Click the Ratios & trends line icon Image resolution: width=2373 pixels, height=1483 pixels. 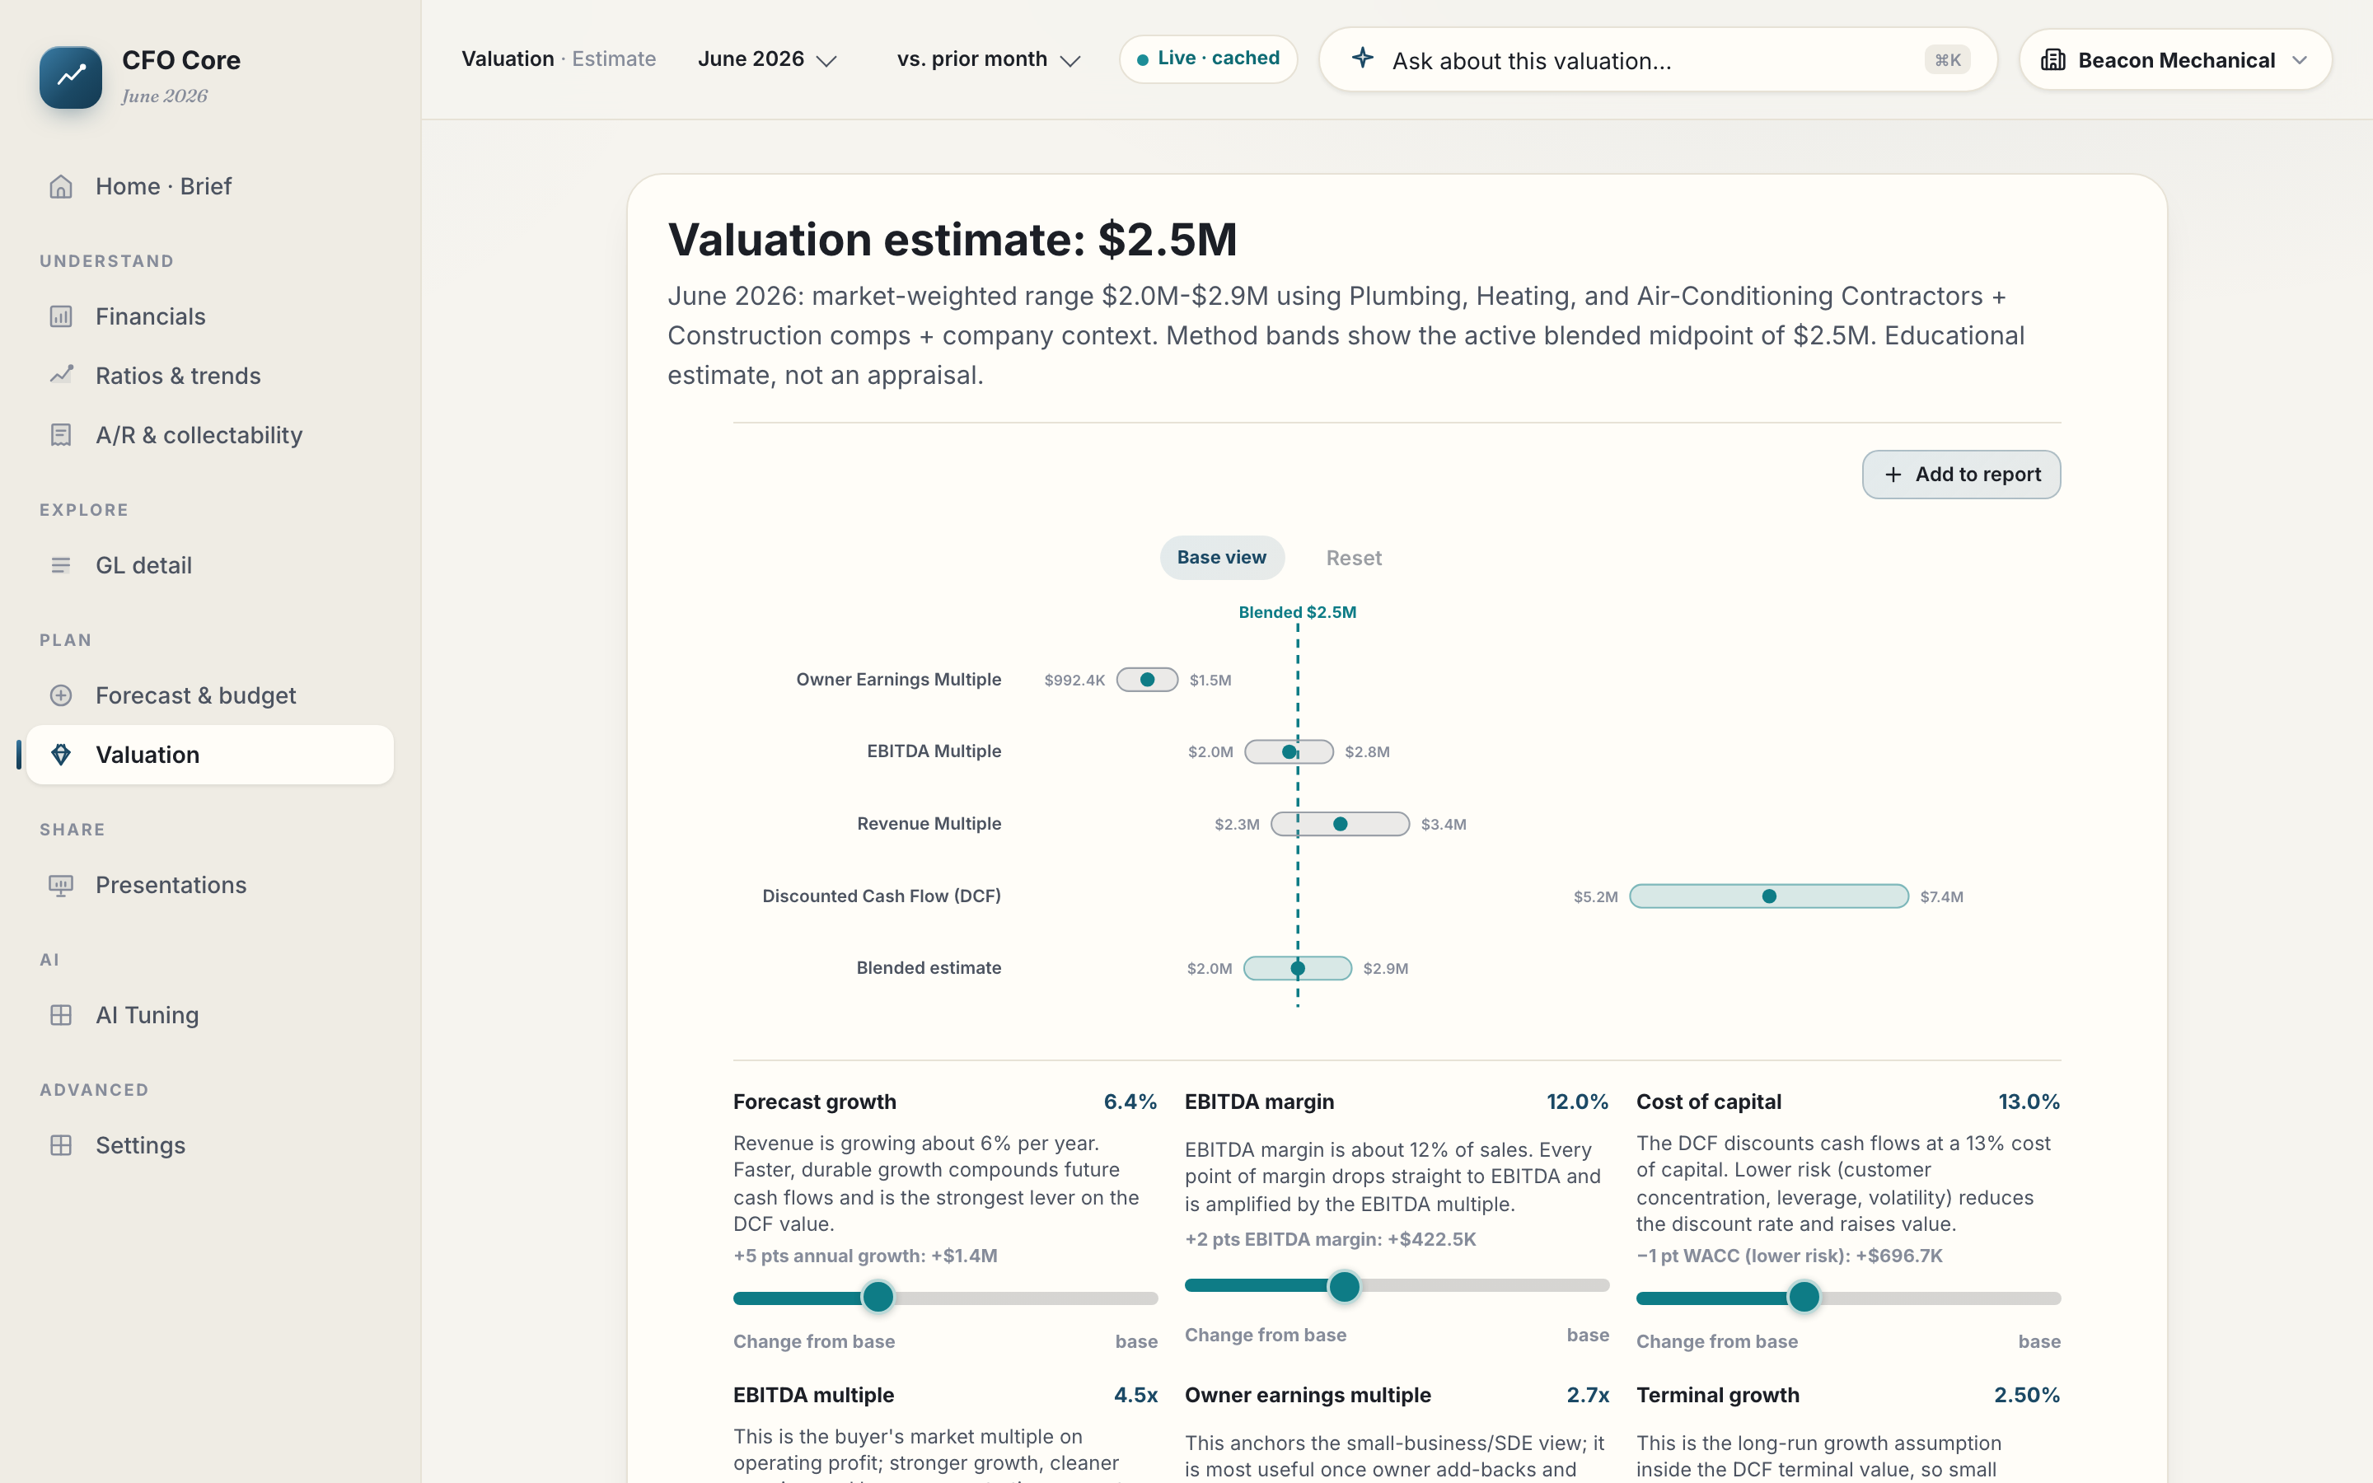(x=61, y=376)
